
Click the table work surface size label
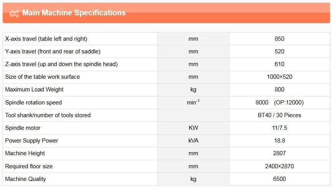43,77
